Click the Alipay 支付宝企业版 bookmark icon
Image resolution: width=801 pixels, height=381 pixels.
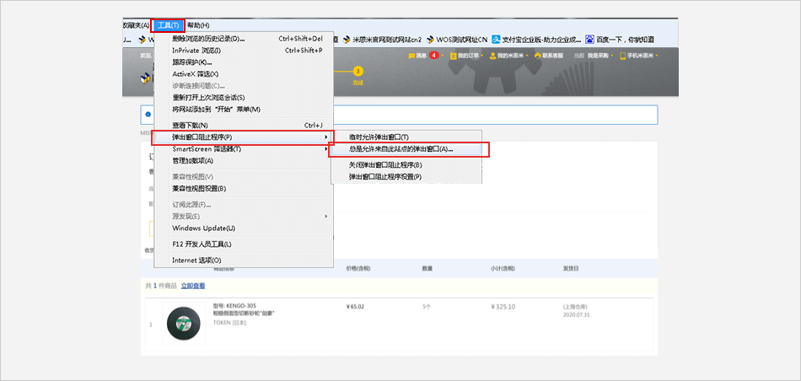tap(497, 39)
